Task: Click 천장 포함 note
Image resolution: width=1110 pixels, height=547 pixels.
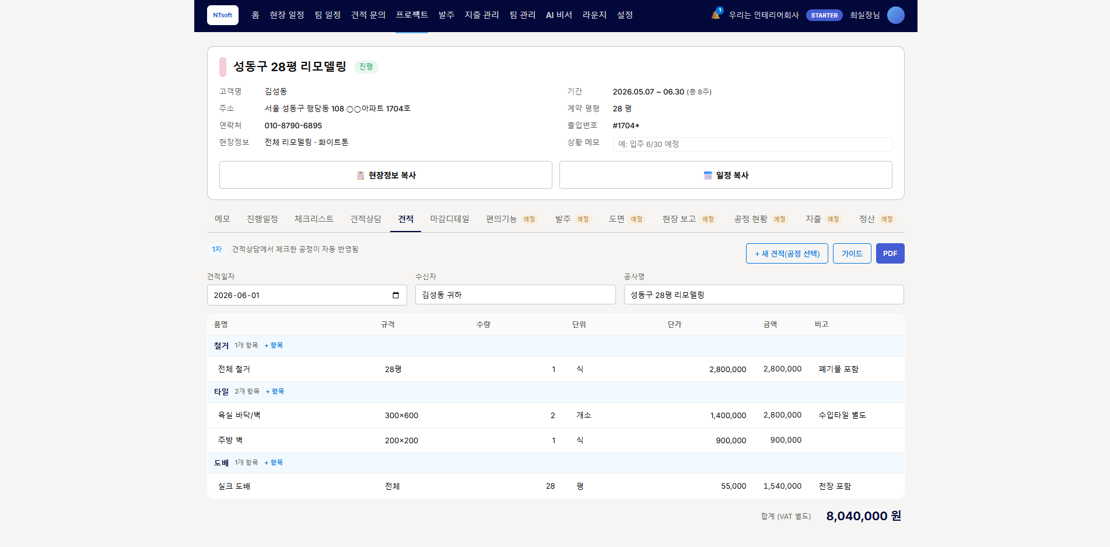Action: point(835,486)
